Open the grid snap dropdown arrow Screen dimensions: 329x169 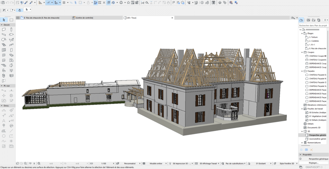[x=67, y=3]
